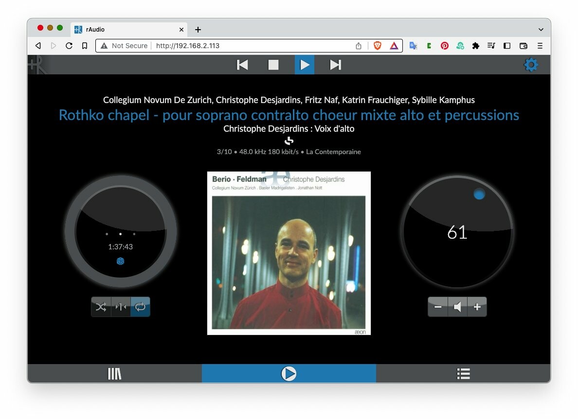578x419 pixels.
Task: Expand the browser tab list chevron
Action: coord(541,30)
